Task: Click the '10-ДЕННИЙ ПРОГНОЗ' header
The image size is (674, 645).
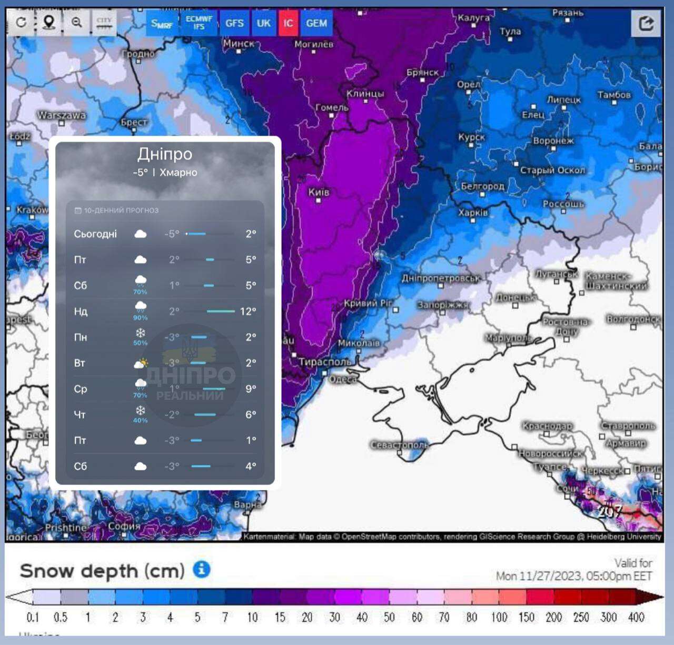Action: click(x=121, y=210)
